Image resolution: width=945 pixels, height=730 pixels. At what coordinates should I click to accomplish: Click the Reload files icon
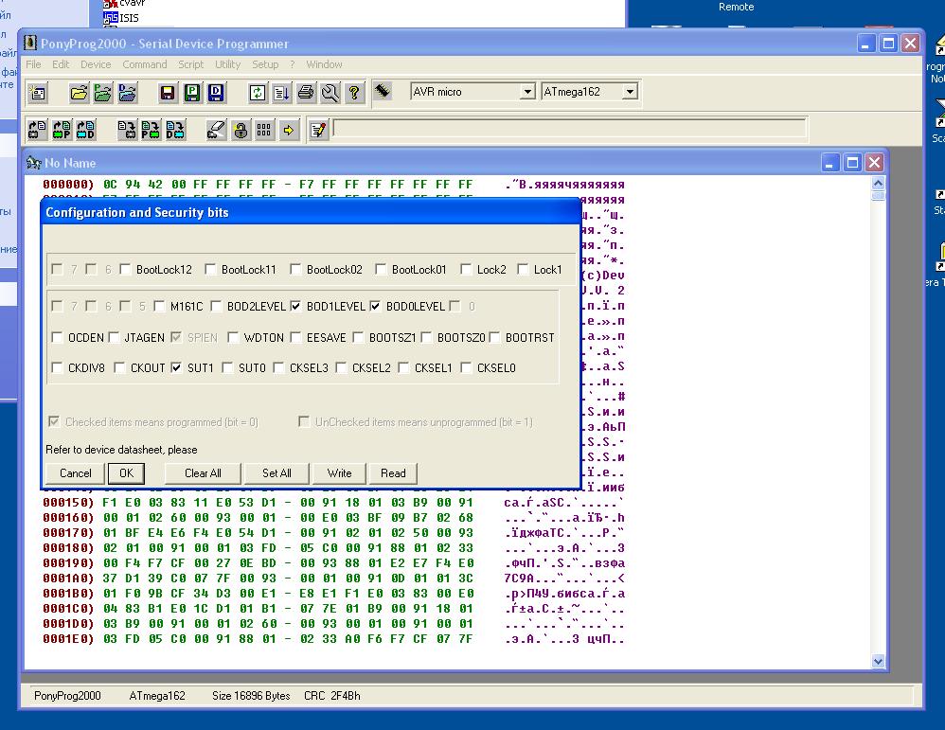(258, 93)
